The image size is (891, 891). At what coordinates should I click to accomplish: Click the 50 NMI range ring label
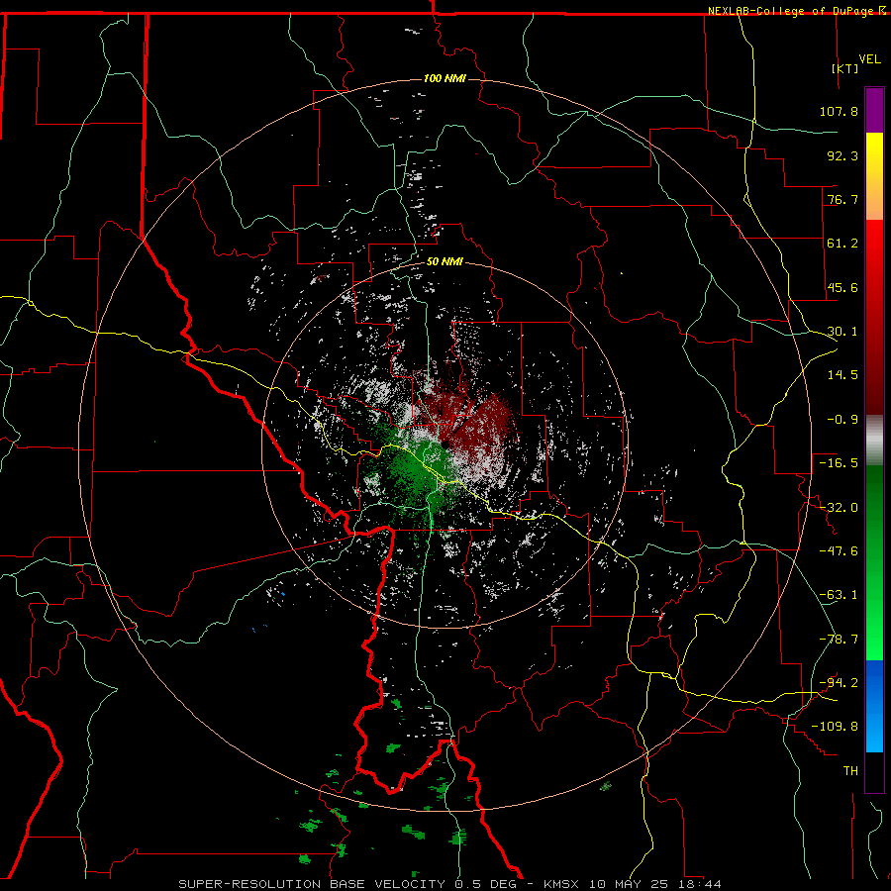(x=445, y=262)
